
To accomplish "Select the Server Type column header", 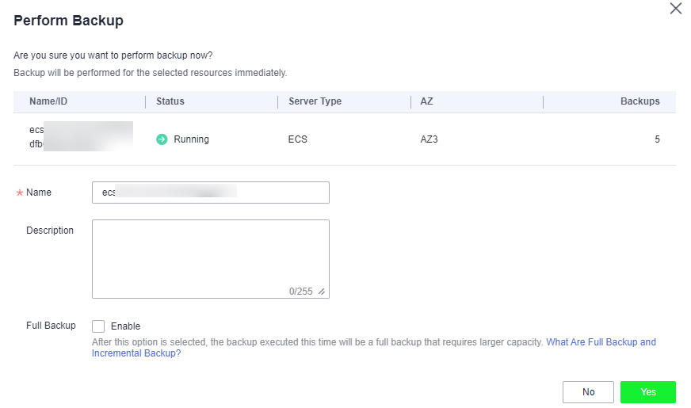I will [315, 101].
